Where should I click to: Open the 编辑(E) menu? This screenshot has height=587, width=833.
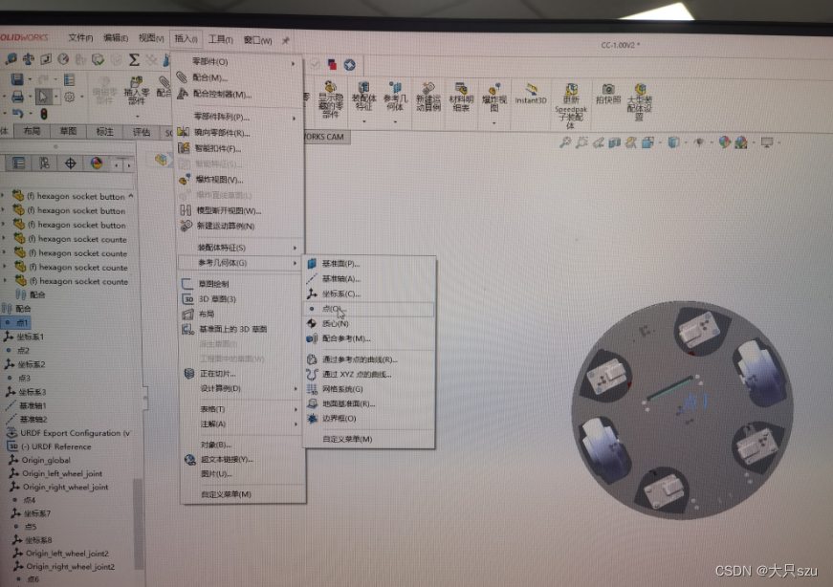116,37
